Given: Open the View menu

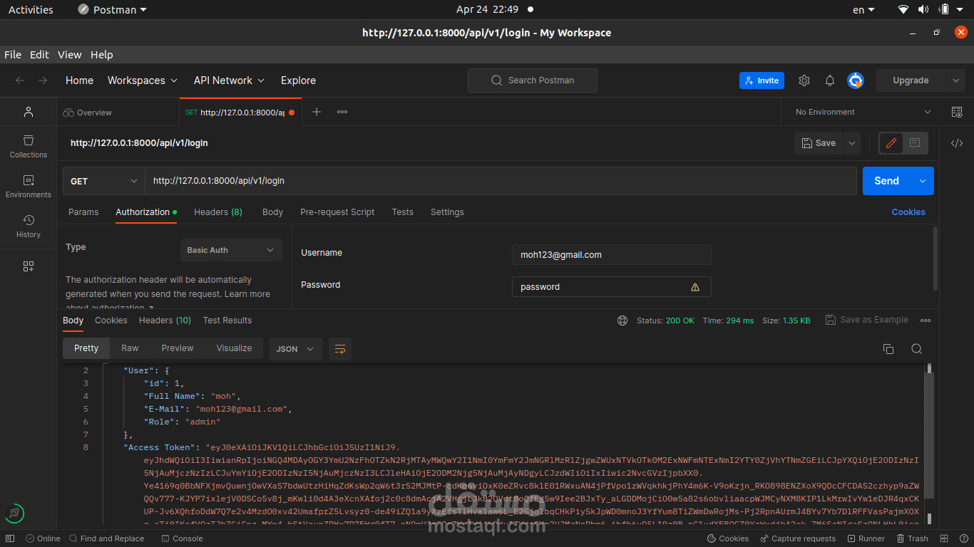Looking at the screenshot, I should 70,55.
